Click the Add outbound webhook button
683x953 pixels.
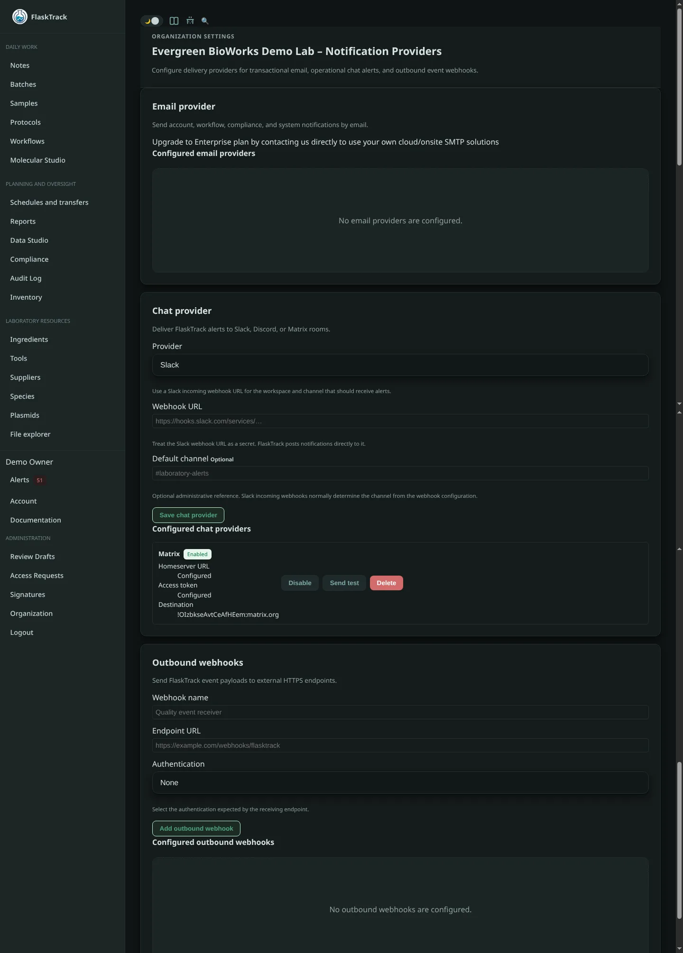click(x=196, y=829)
